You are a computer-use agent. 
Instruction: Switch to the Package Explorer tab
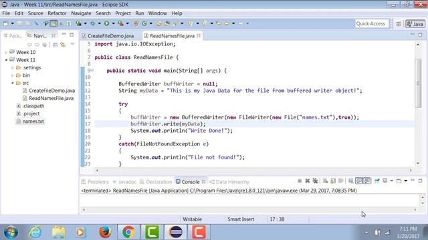click(x=13, y=35)
